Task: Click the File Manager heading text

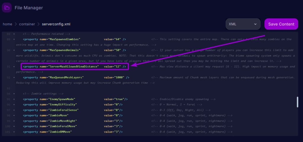Action: (x=29, y=8)
